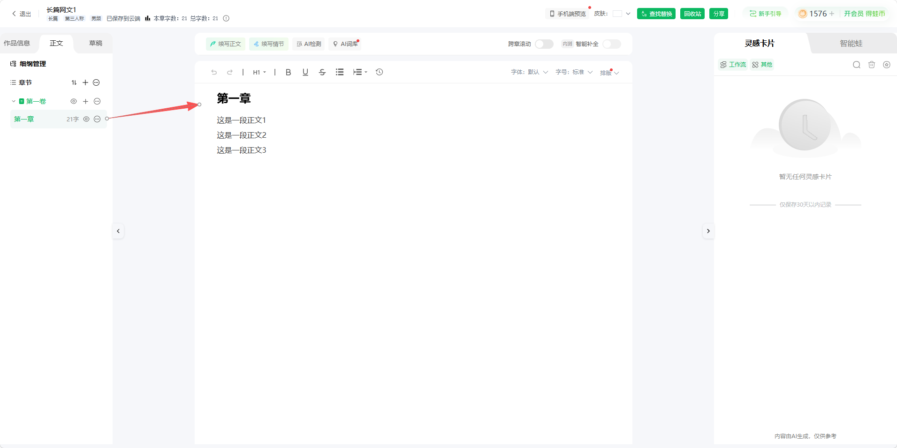Open the 回收站 recycle bin
The height and width of the screenshot is (448, 897).
pos(692,14)
